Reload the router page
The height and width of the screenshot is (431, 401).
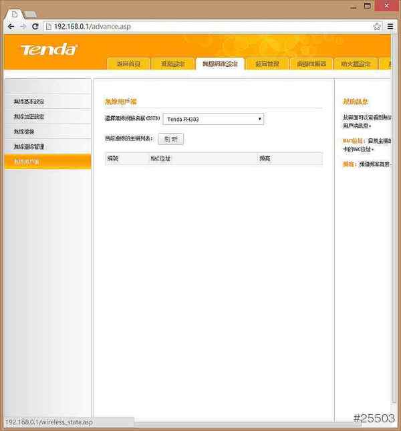35,27
